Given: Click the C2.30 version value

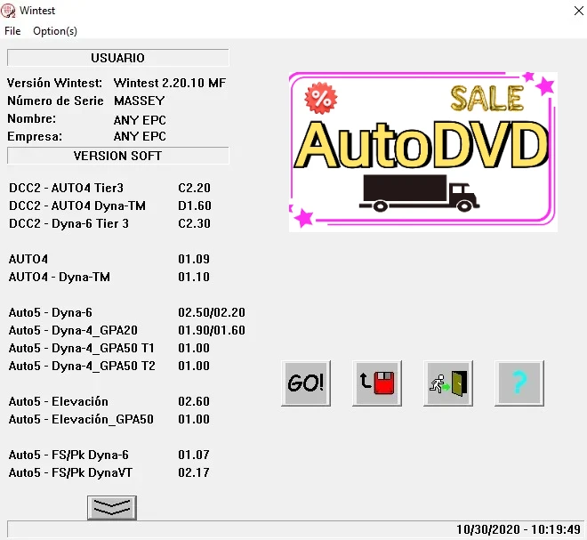Looking at the screenshot, I should (194, 223).
